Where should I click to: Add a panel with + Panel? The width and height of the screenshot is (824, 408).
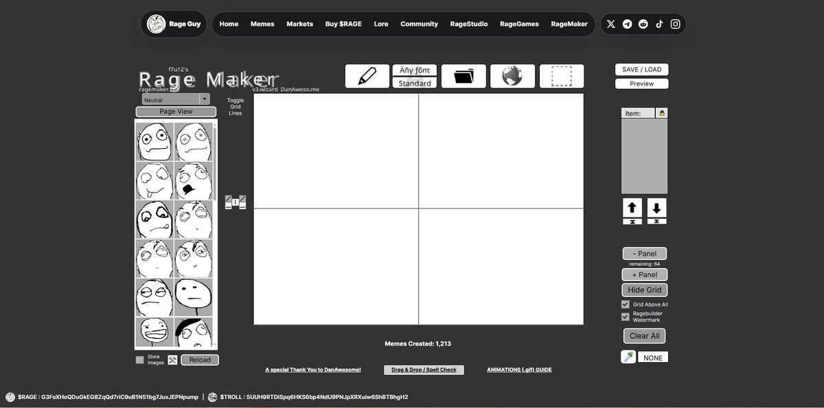pos(644,274)
